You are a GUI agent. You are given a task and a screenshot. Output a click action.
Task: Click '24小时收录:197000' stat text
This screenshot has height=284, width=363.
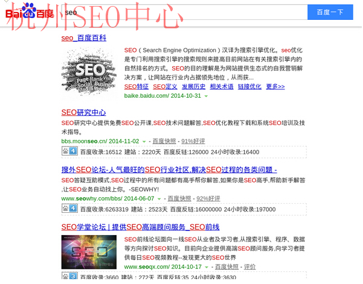(x=250, y=210)
